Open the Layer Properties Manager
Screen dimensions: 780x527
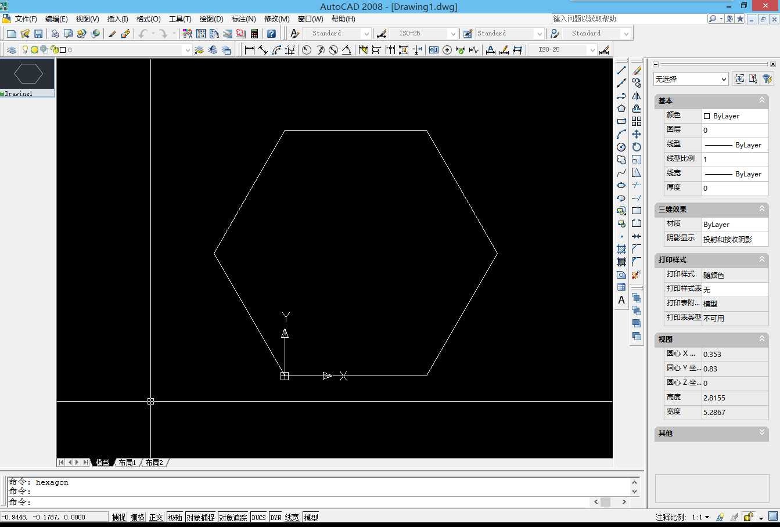tap(12, 50)
